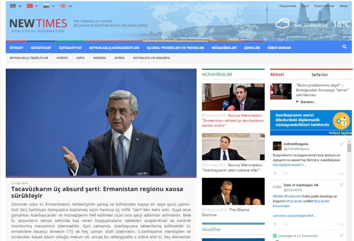Click Twitter bird on AzEmbBulgaria tweet
The height and width of the screenshot is (241, 354).
tap(341, 144)
